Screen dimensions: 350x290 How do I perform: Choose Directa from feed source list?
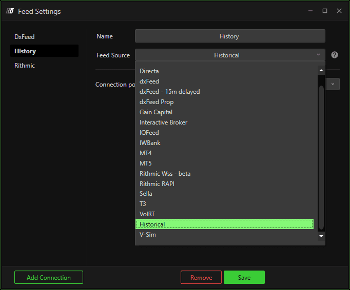click(224, 71)
